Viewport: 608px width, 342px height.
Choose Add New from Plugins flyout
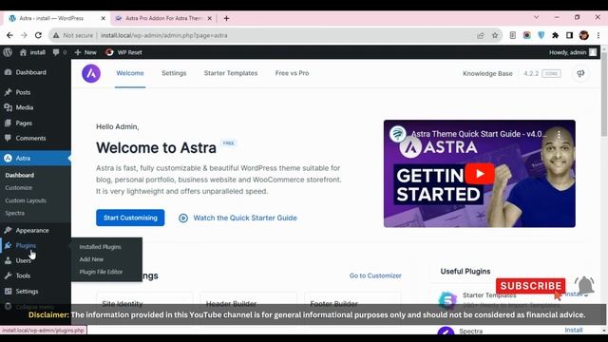click(x=91, y=259)
